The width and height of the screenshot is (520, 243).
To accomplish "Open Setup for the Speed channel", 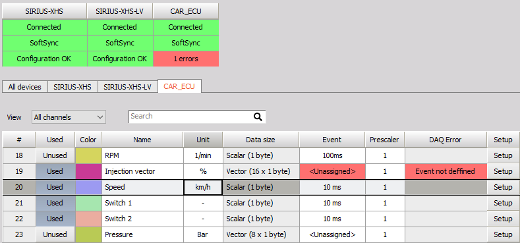I will 503,187.
